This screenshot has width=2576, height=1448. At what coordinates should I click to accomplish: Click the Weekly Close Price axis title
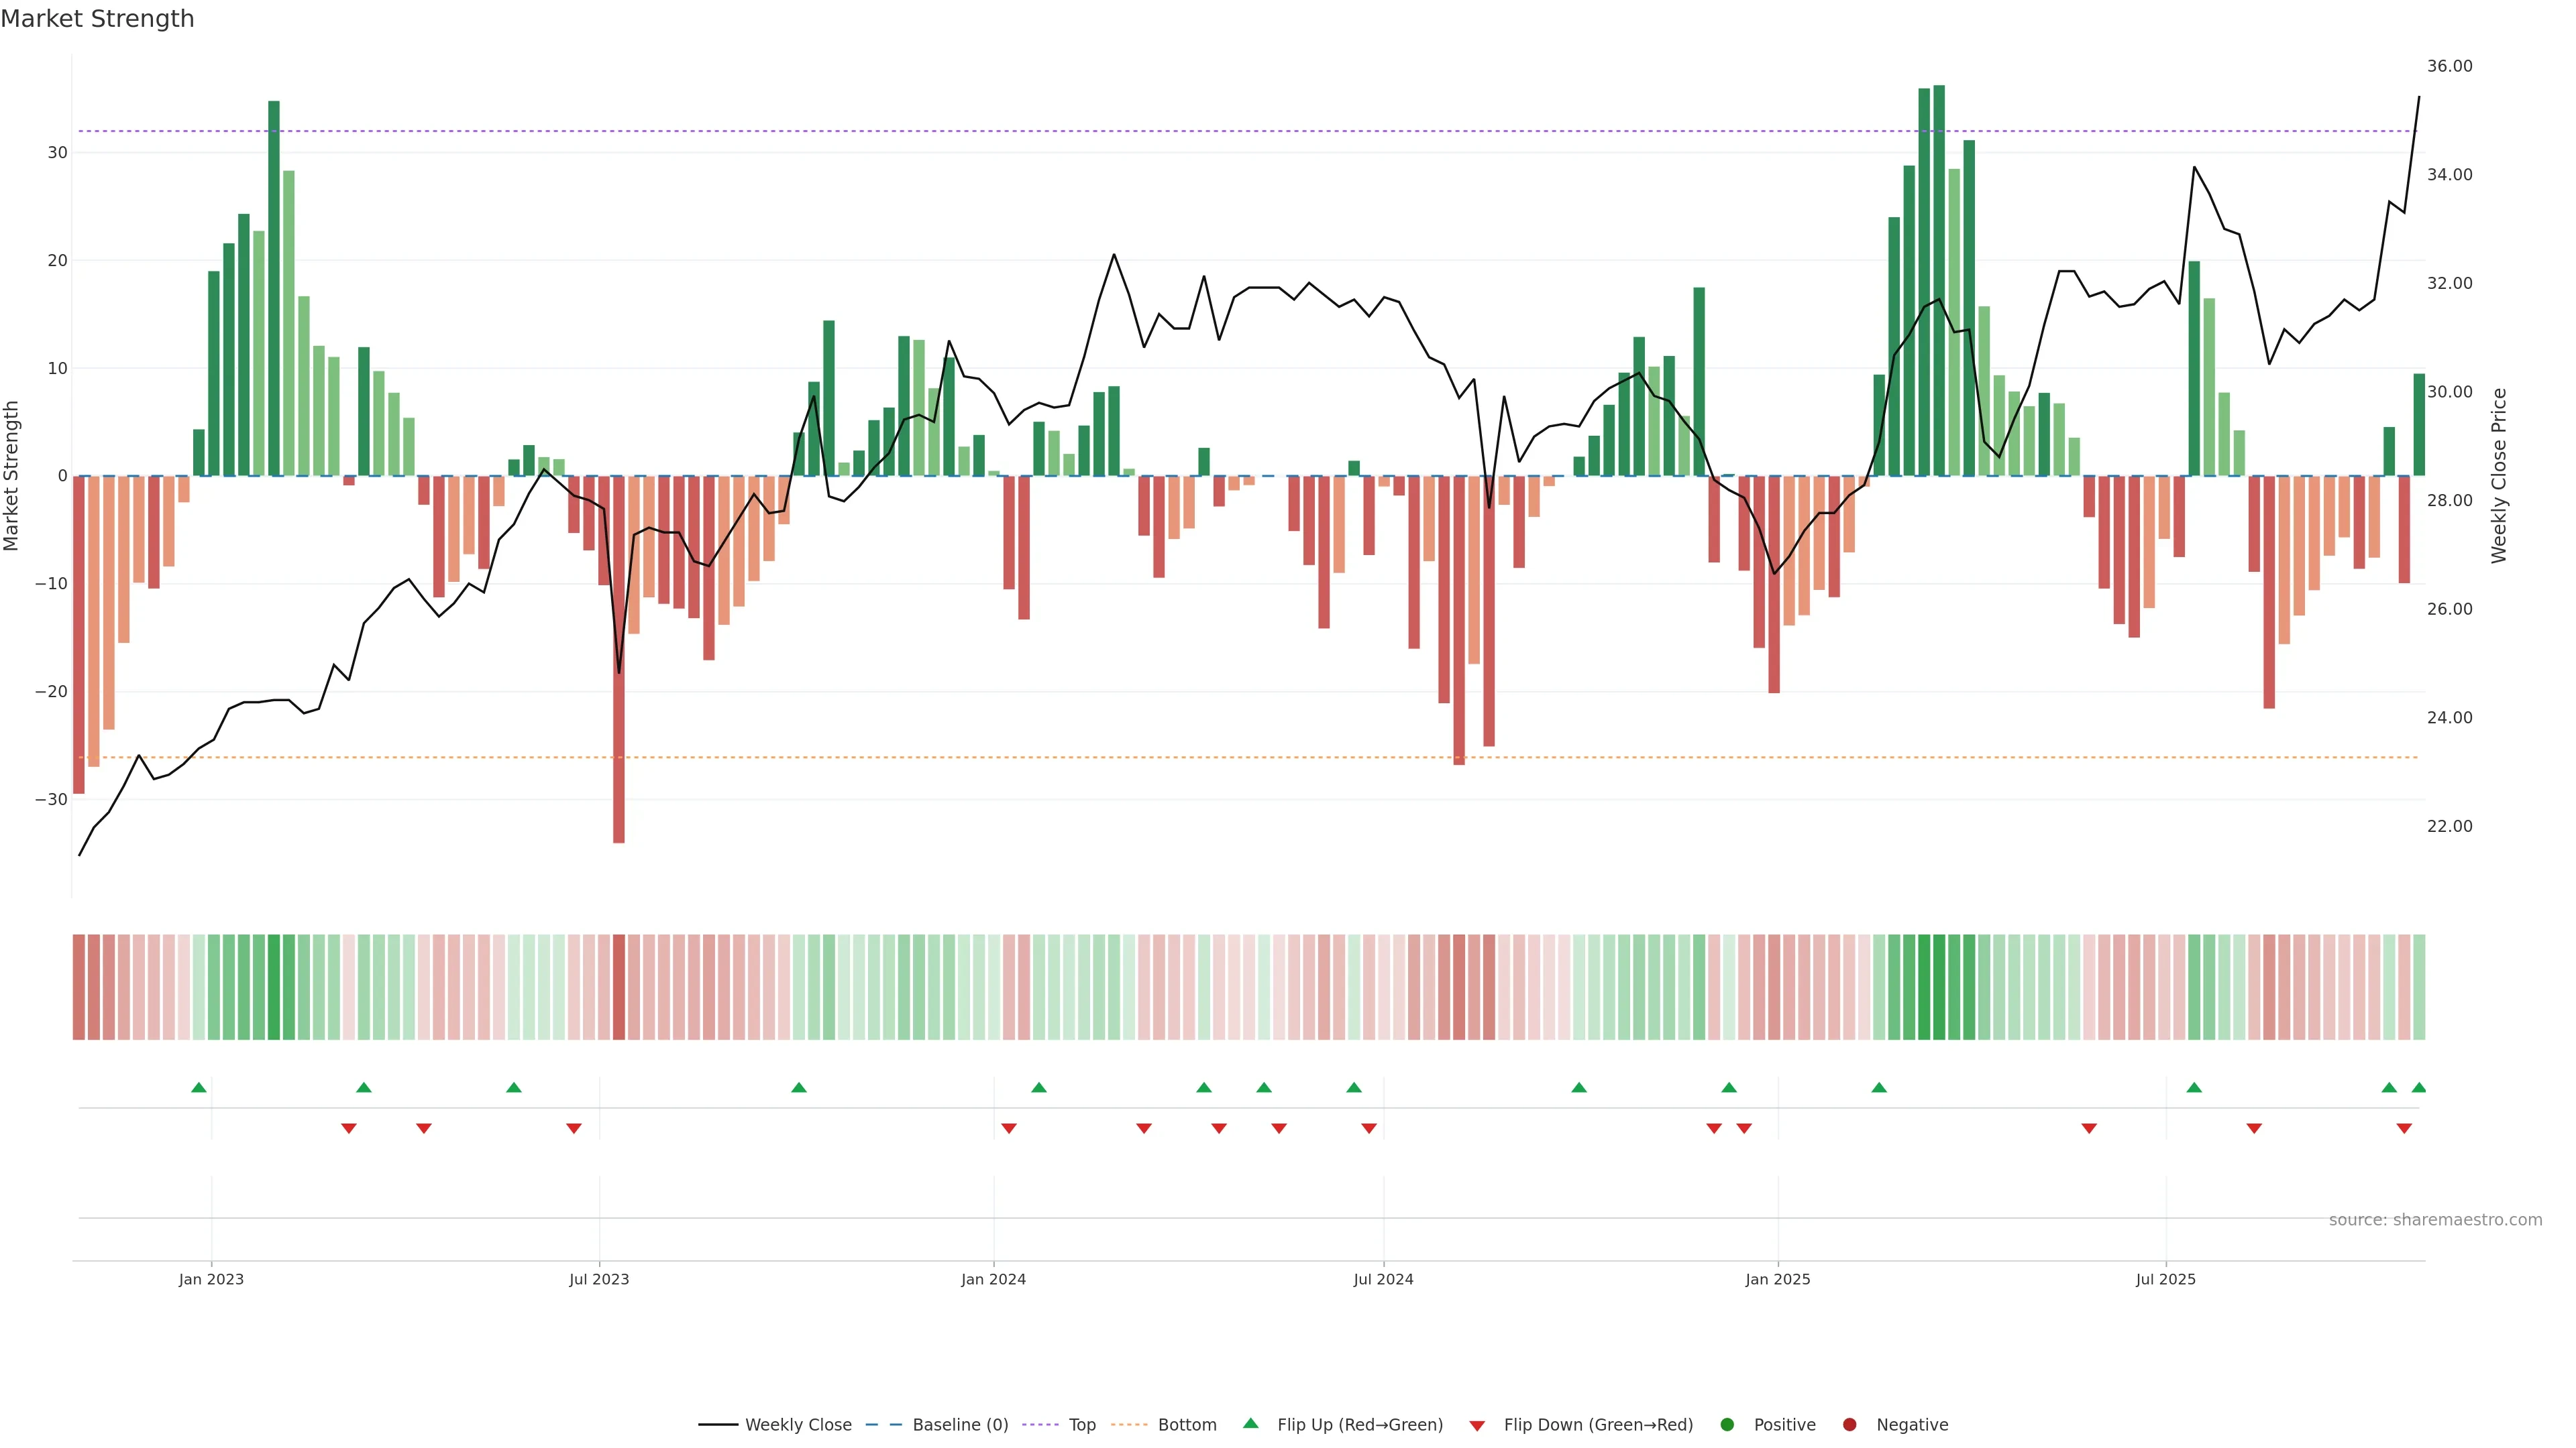[x=2499, y=476]
